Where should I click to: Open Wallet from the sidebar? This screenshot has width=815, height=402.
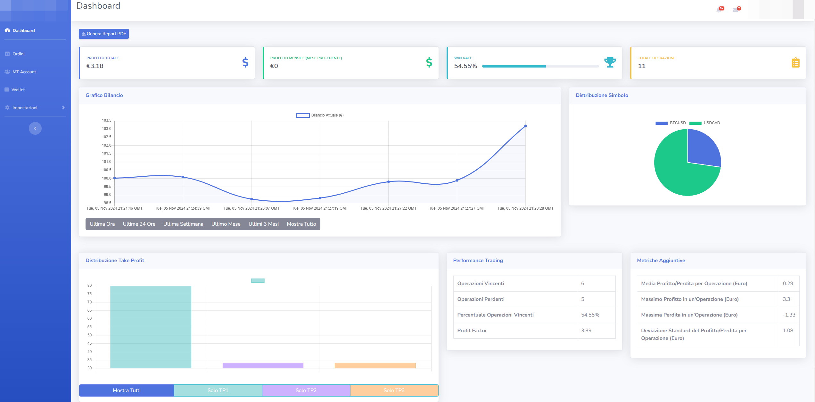18,90
